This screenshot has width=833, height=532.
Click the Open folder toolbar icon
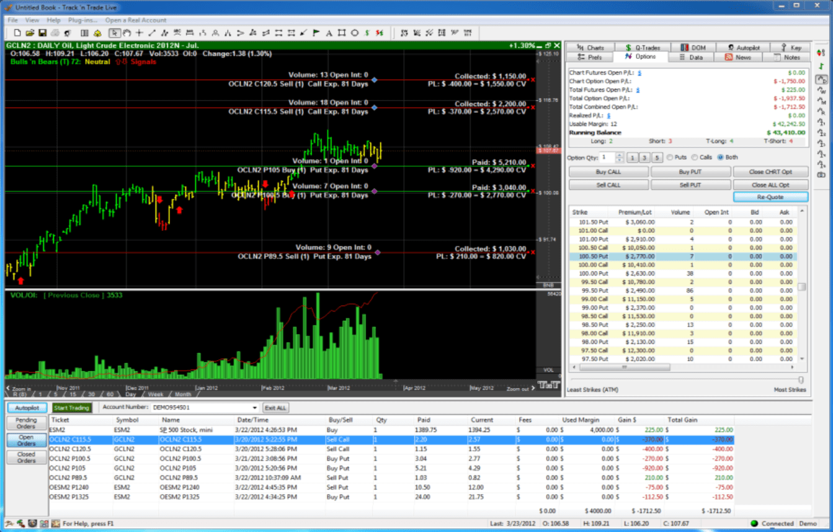click(29, 33)
